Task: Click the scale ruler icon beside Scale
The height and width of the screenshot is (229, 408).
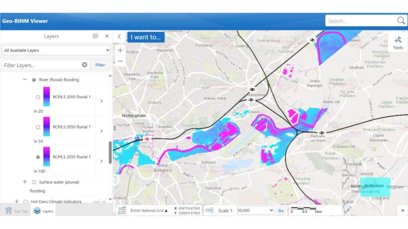Action: [209, 210]
